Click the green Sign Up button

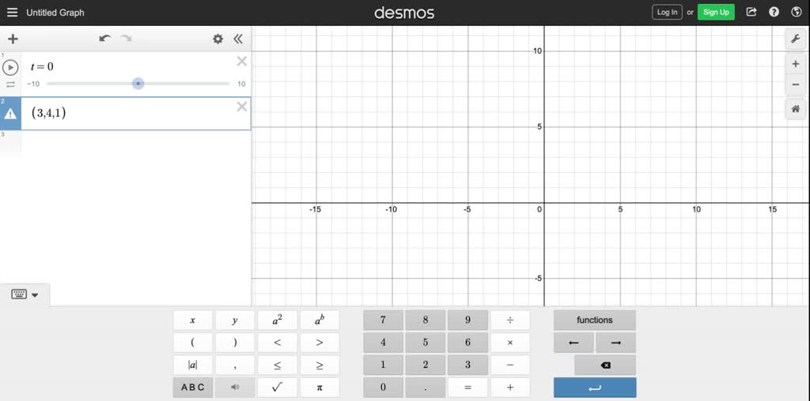click(716, 12)
